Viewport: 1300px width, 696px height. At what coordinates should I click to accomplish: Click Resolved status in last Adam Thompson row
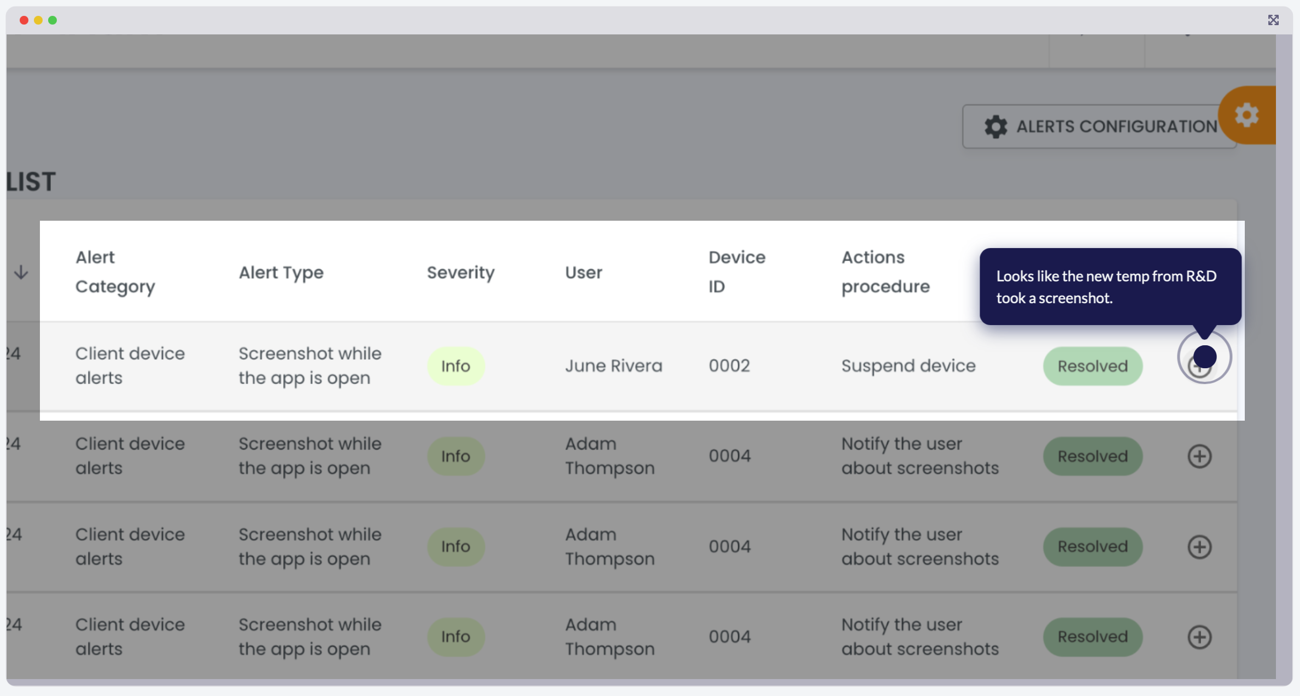coord(1093,637)
